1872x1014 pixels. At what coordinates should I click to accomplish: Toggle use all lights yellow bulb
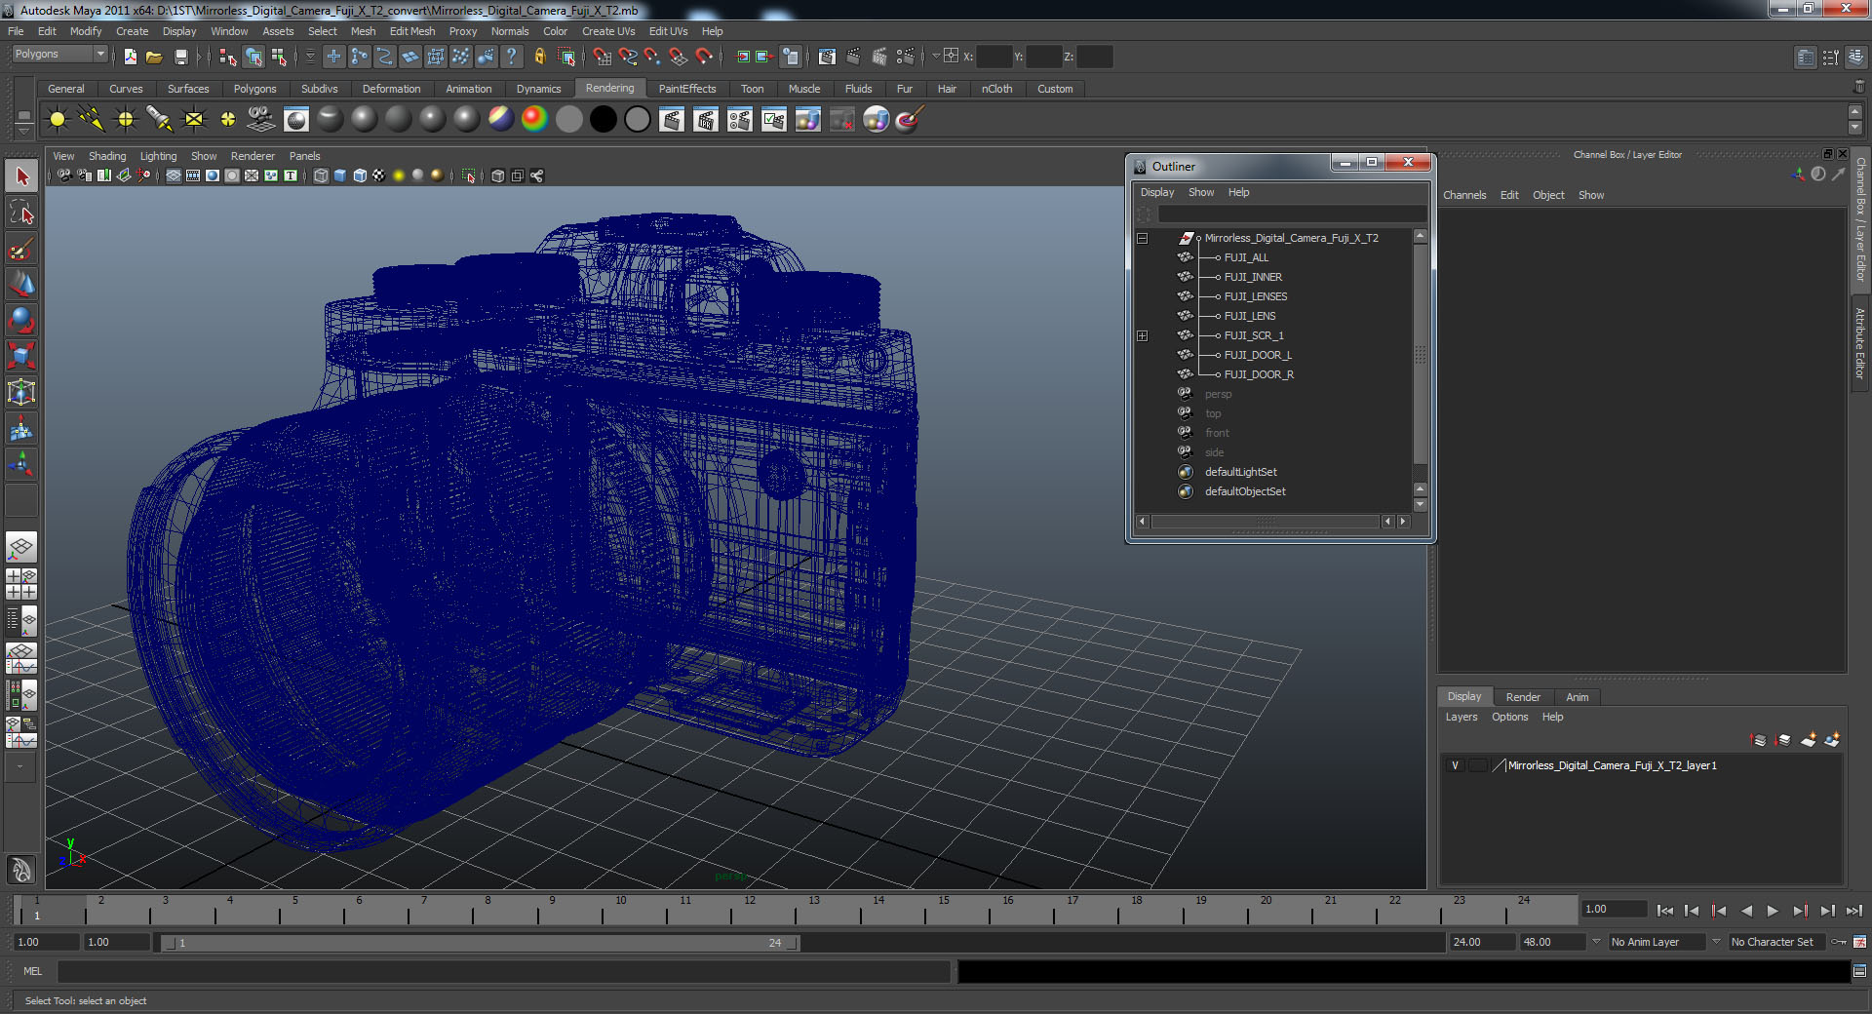[399, 175]
